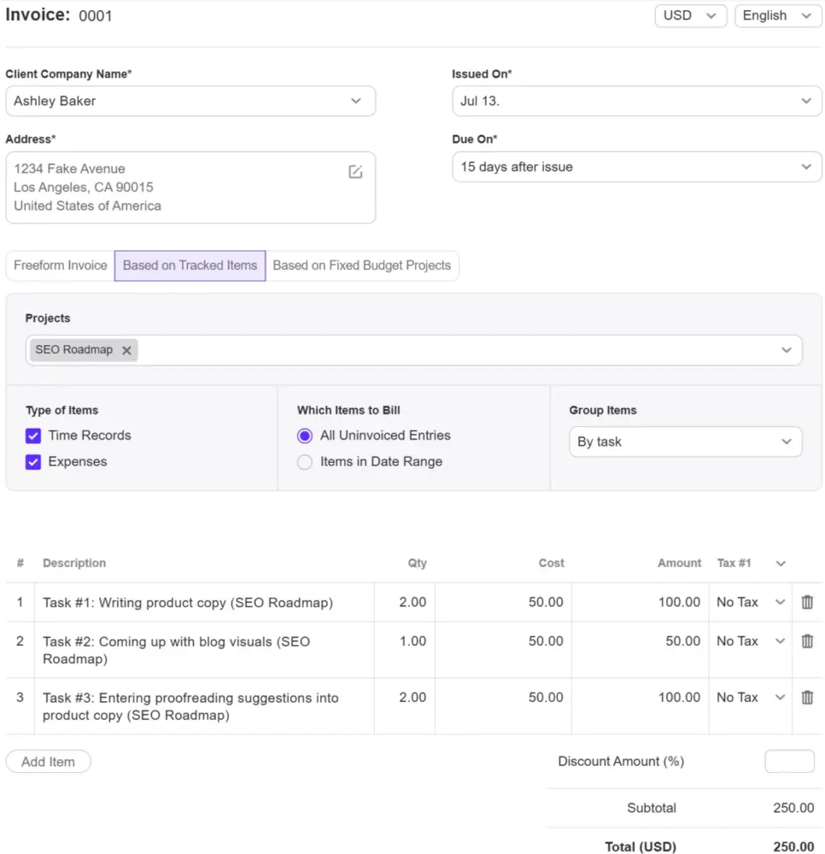Click the Description column header
The width and height of the screenshot is (825, 854).
(x=74, y=563)
